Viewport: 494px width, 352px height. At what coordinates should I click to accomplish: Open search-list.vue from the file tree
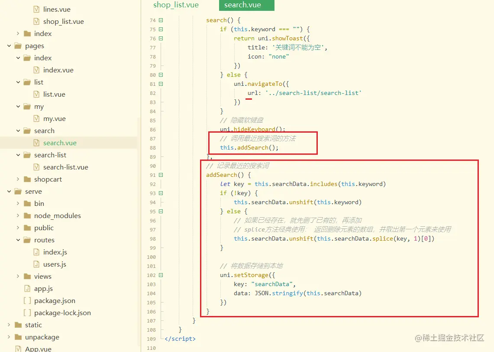pos(65,167)
